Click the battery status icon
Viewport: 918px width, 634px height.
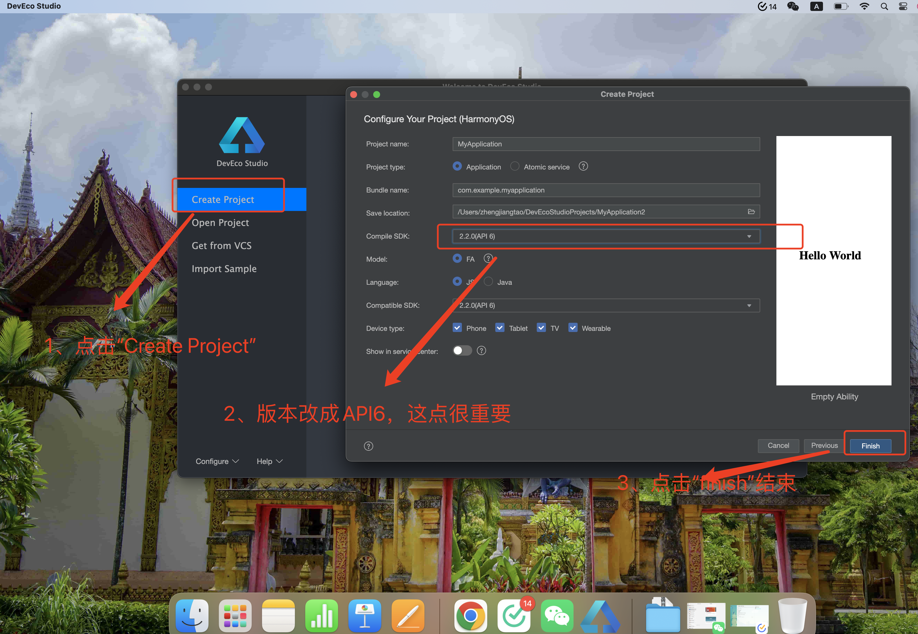841,6
